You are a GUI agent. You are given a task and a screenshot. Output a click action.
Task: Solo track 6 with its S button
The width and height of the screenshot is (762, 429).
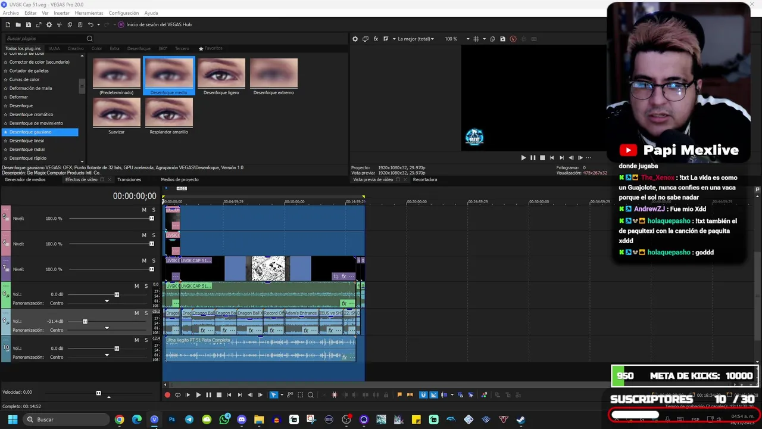(x=154, y=235)
